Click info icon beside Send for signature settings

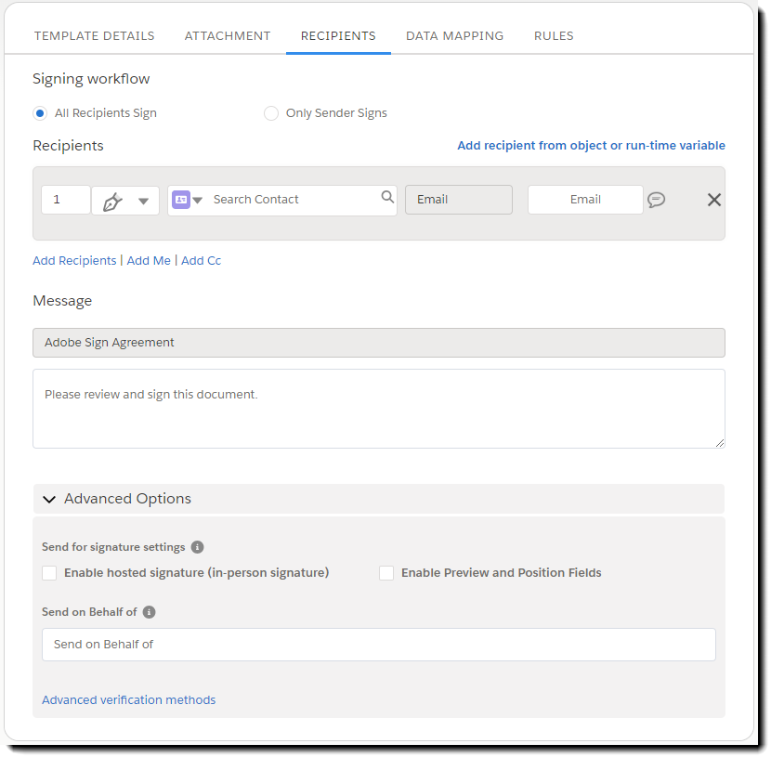197,547
